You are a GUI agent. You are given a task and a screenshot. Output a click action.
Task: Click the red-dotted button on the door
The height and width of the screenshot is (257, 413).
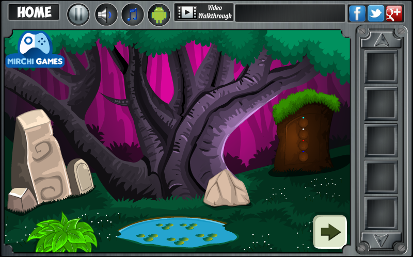click(304, 146)
